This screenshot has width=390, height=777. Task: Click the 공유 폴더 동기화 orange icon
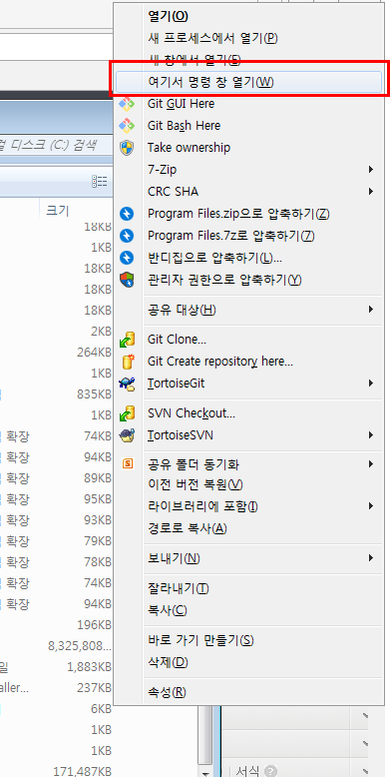tap(128, 464)
